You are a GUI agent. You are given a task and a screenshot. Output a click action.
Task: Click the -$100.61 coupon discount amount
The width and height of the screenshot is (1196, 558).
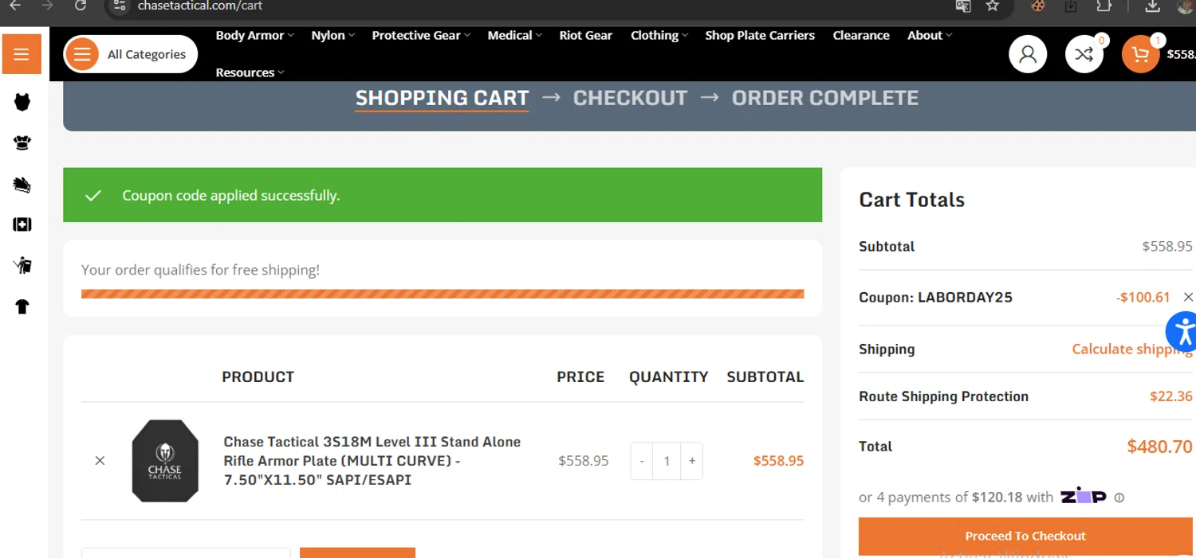[x=1143, y=297]
